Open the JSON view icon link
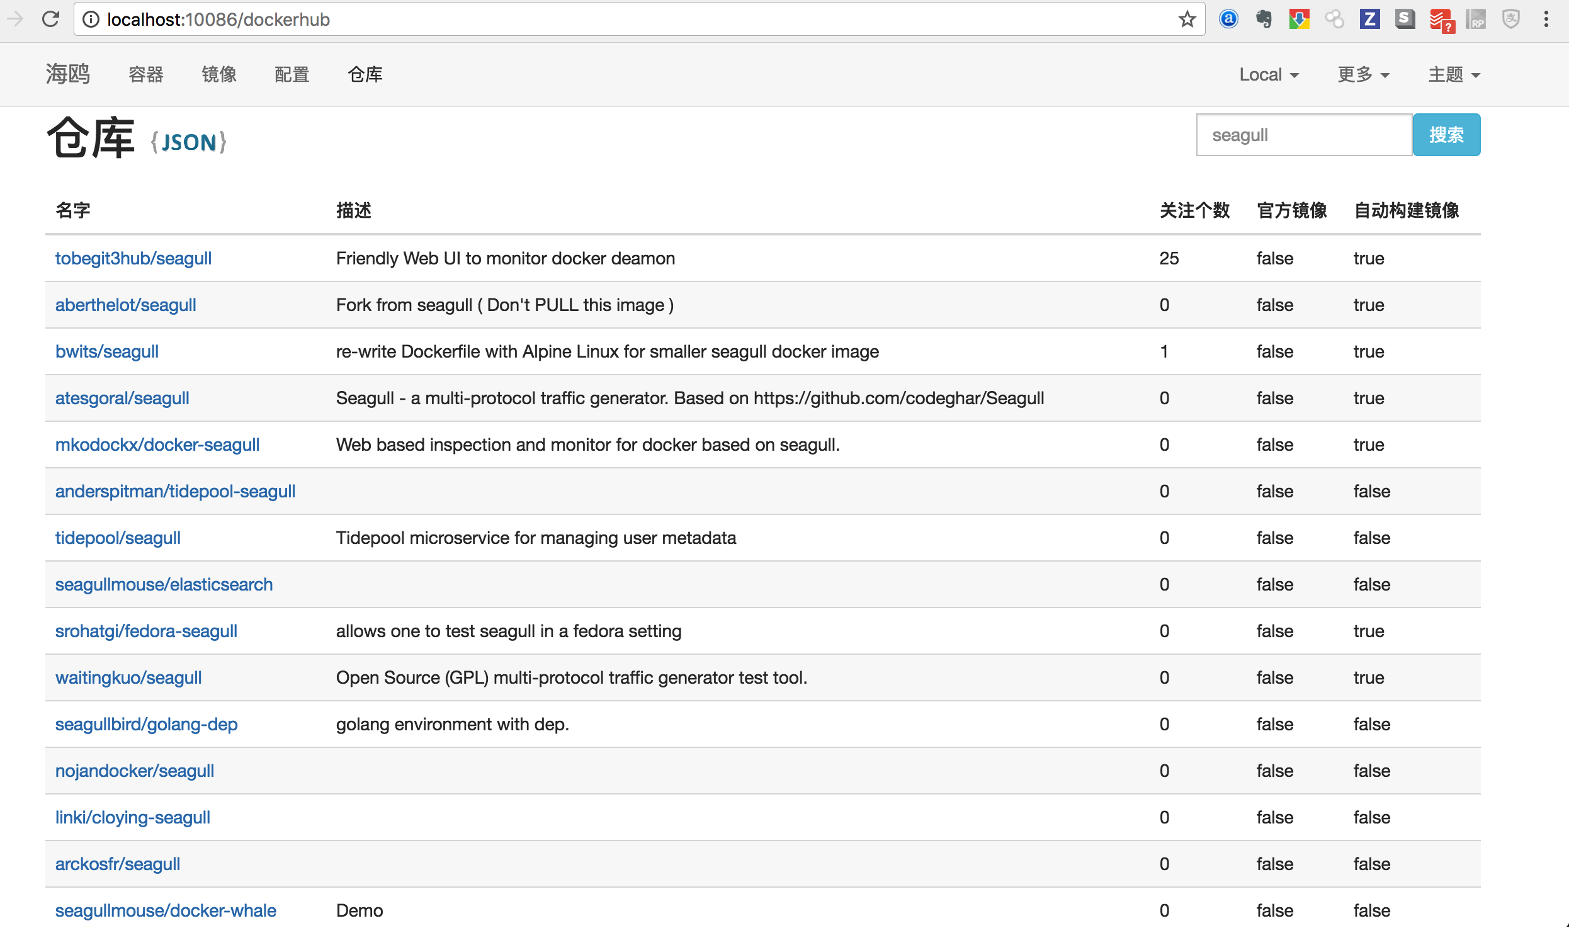The image size is (1569, 928). (188, 142)
